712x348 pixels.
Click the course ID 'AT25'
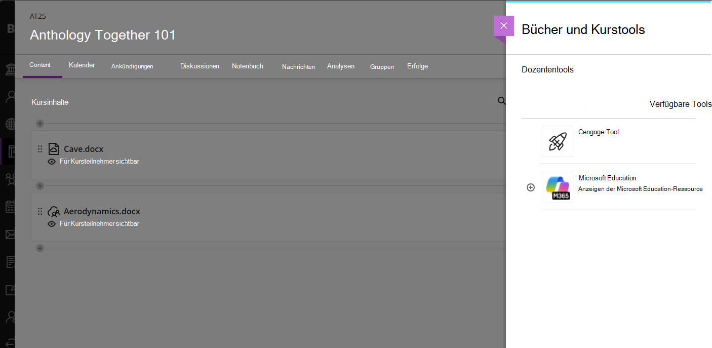point(38,16)
